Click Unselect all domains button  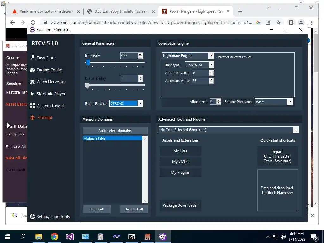(134, 209)
